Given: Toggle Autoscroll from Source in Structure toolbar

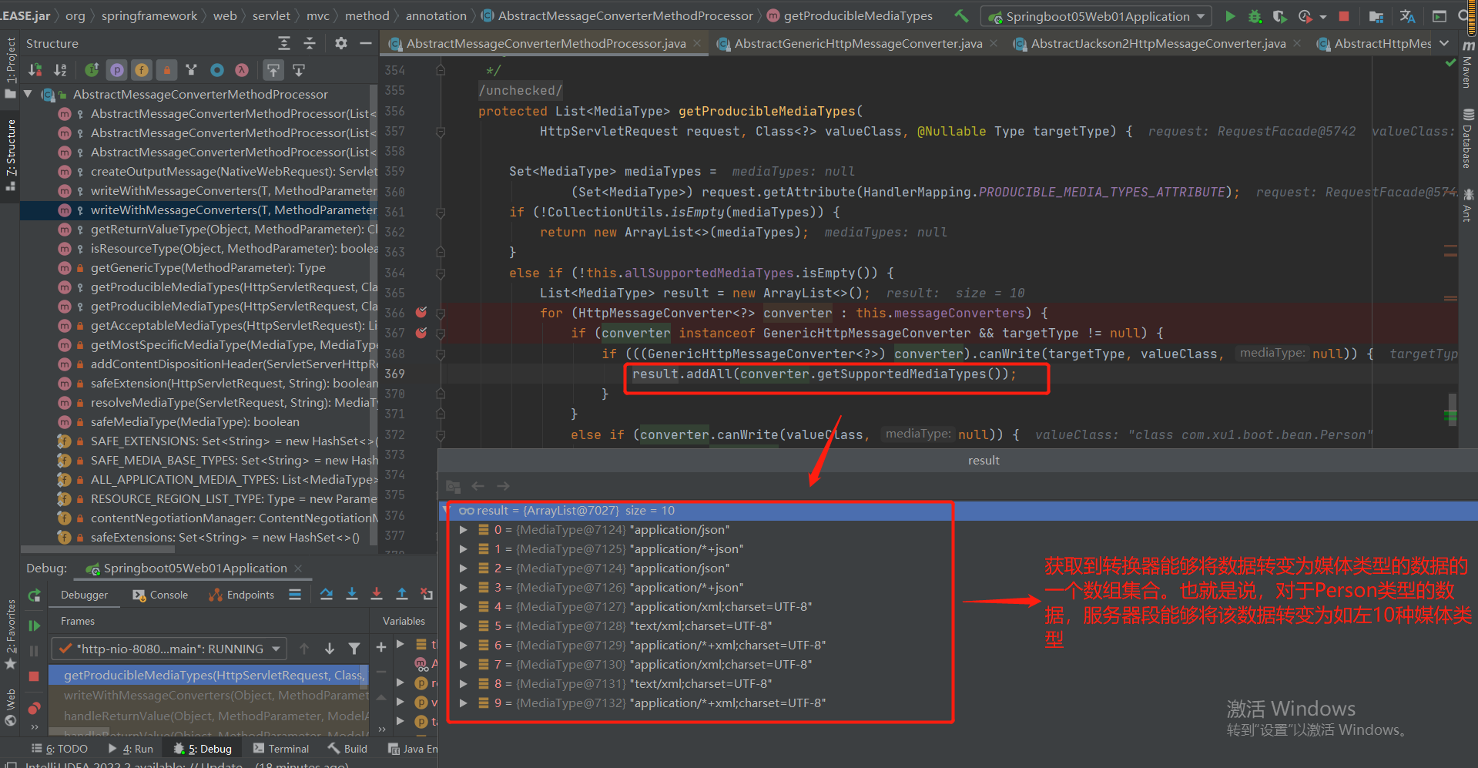Looking at the screenshot, I should click(299, 70).
